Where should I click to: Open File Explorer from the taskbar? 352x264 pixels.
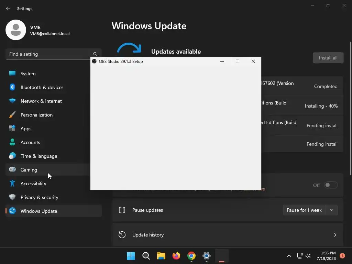161,256
